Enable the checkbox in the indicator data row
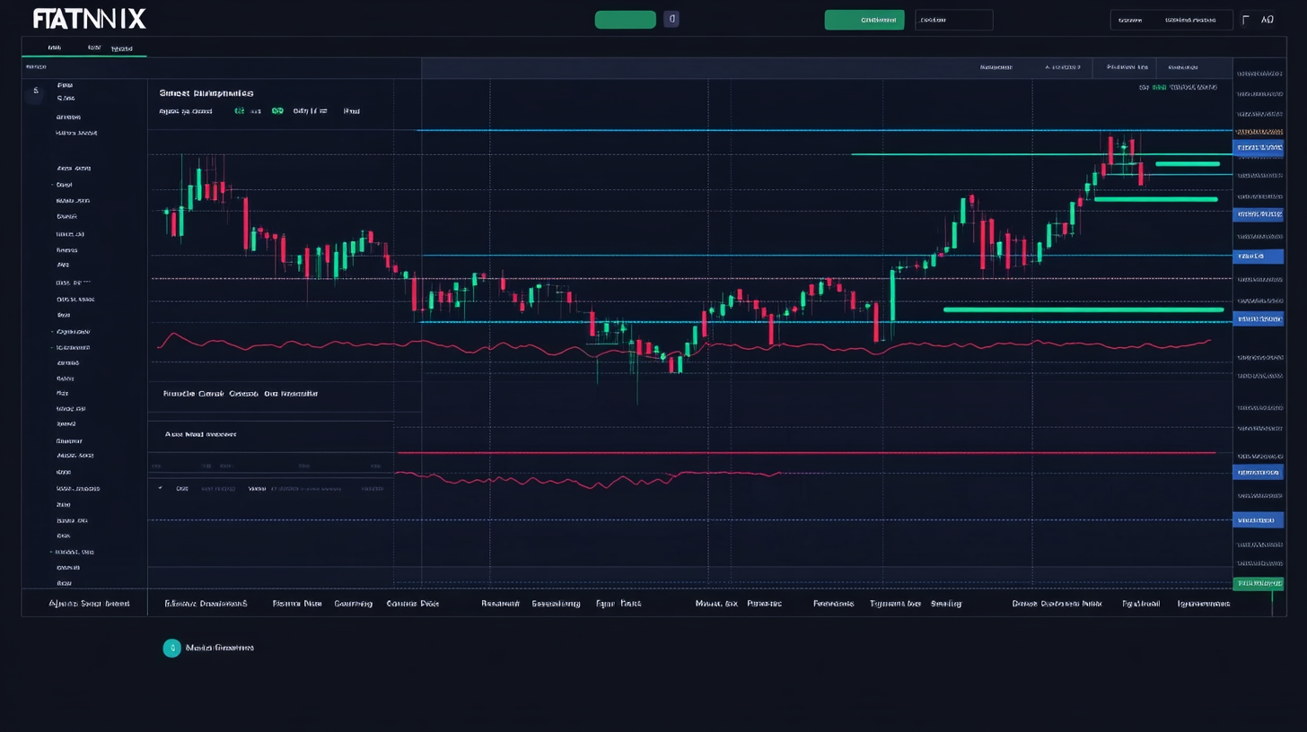Screen dimensions: 1307x732 click(x=161, y=488)
